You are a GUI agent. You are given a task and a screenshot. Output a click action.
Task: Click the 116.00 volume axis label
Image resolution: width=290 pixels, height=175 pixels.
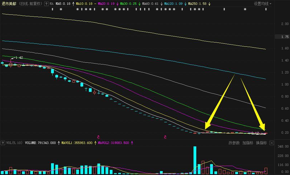pyautogui.click(x=283, y=165)
